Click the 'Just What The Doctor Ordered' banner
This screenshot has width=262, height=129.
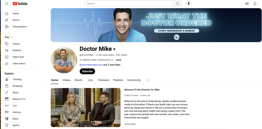coord(156,25)
